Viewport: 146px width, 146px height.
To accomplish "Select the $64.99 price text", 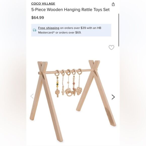I will click(38, 18).
